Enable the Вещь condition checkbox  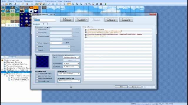click(37, 47)
